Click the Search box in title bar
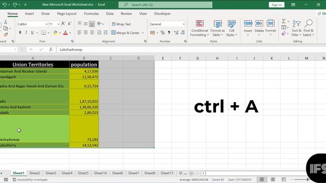Viewport: 326px width, 183px height. coord(166,5)
